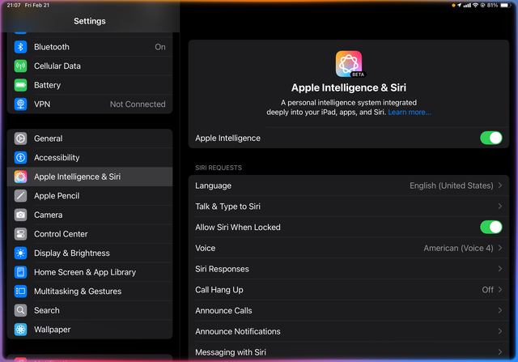The width and height of the screenshot is (518, 362).
Task: Tap the colorful Apple Intelligence sidebar icon
Action: pyautogui.click(x=20, y=177)
